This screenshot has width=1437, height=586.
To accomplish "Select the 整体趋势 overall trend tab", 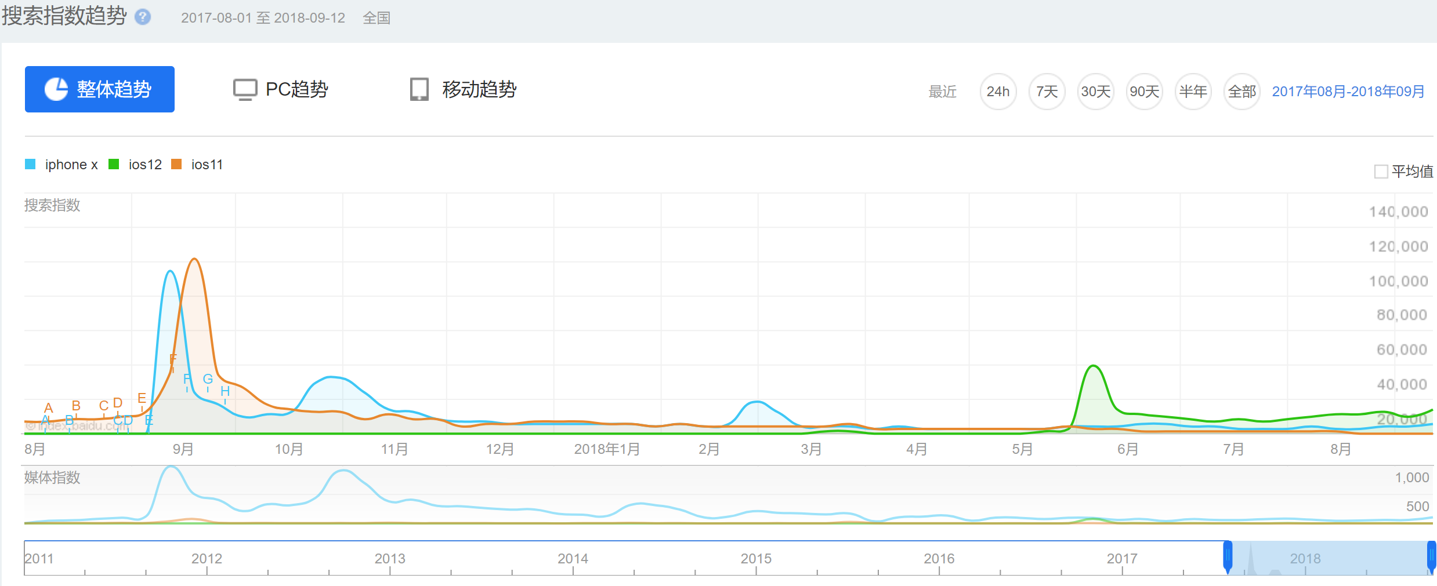I will click(100, 89).
